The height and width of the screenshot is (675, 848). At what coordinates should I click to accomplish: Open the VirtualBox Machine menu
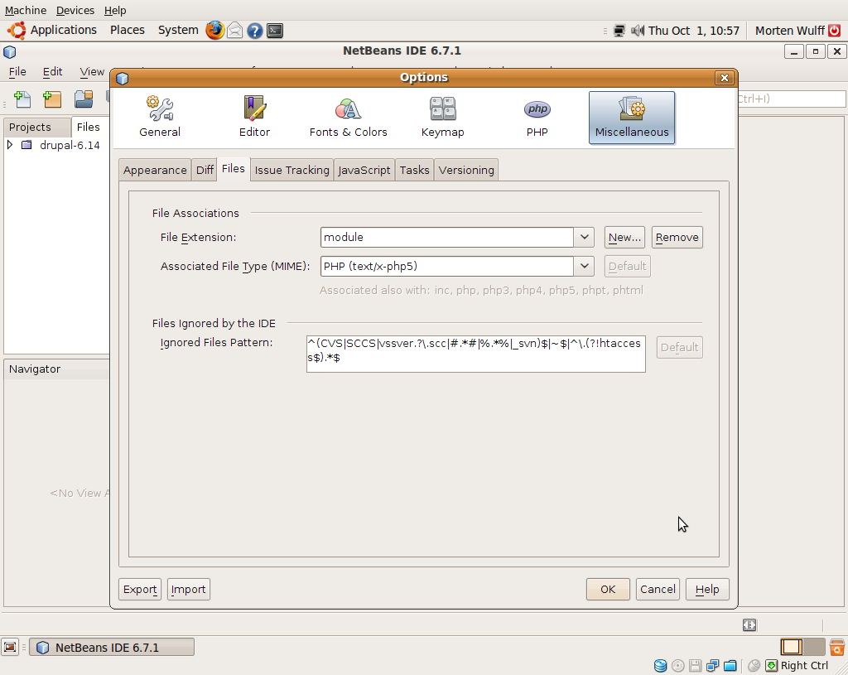coord(26,10)
